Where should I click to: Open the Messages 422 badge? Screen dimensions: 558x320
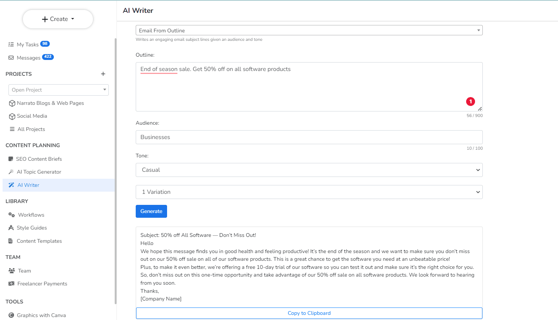pyautogui.click(x=48, y=57)
